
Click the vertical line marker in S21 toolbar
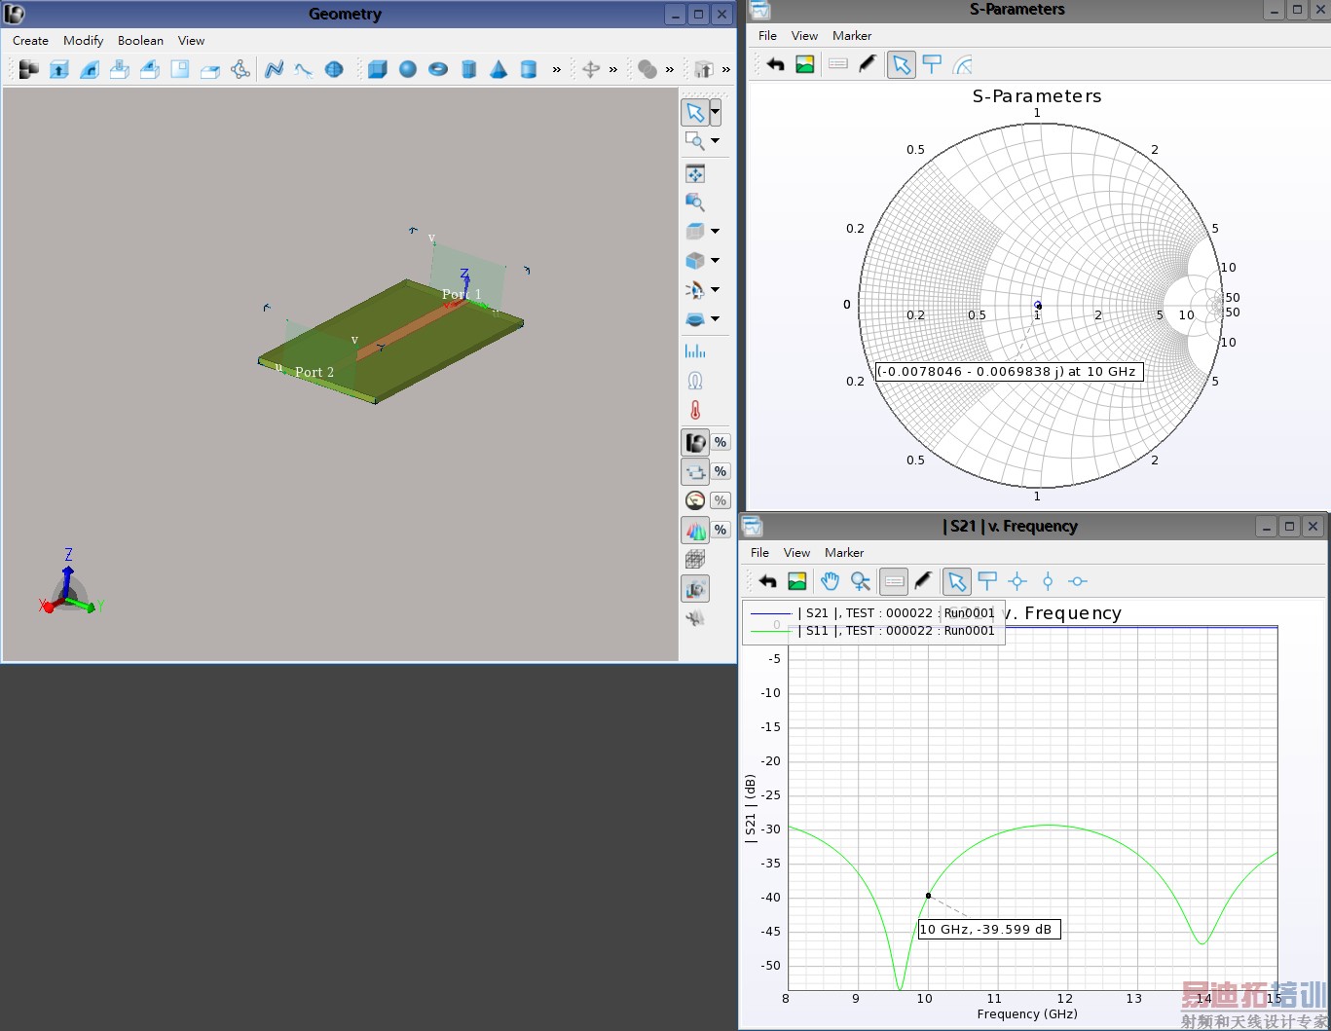[x=1048, y=581]
